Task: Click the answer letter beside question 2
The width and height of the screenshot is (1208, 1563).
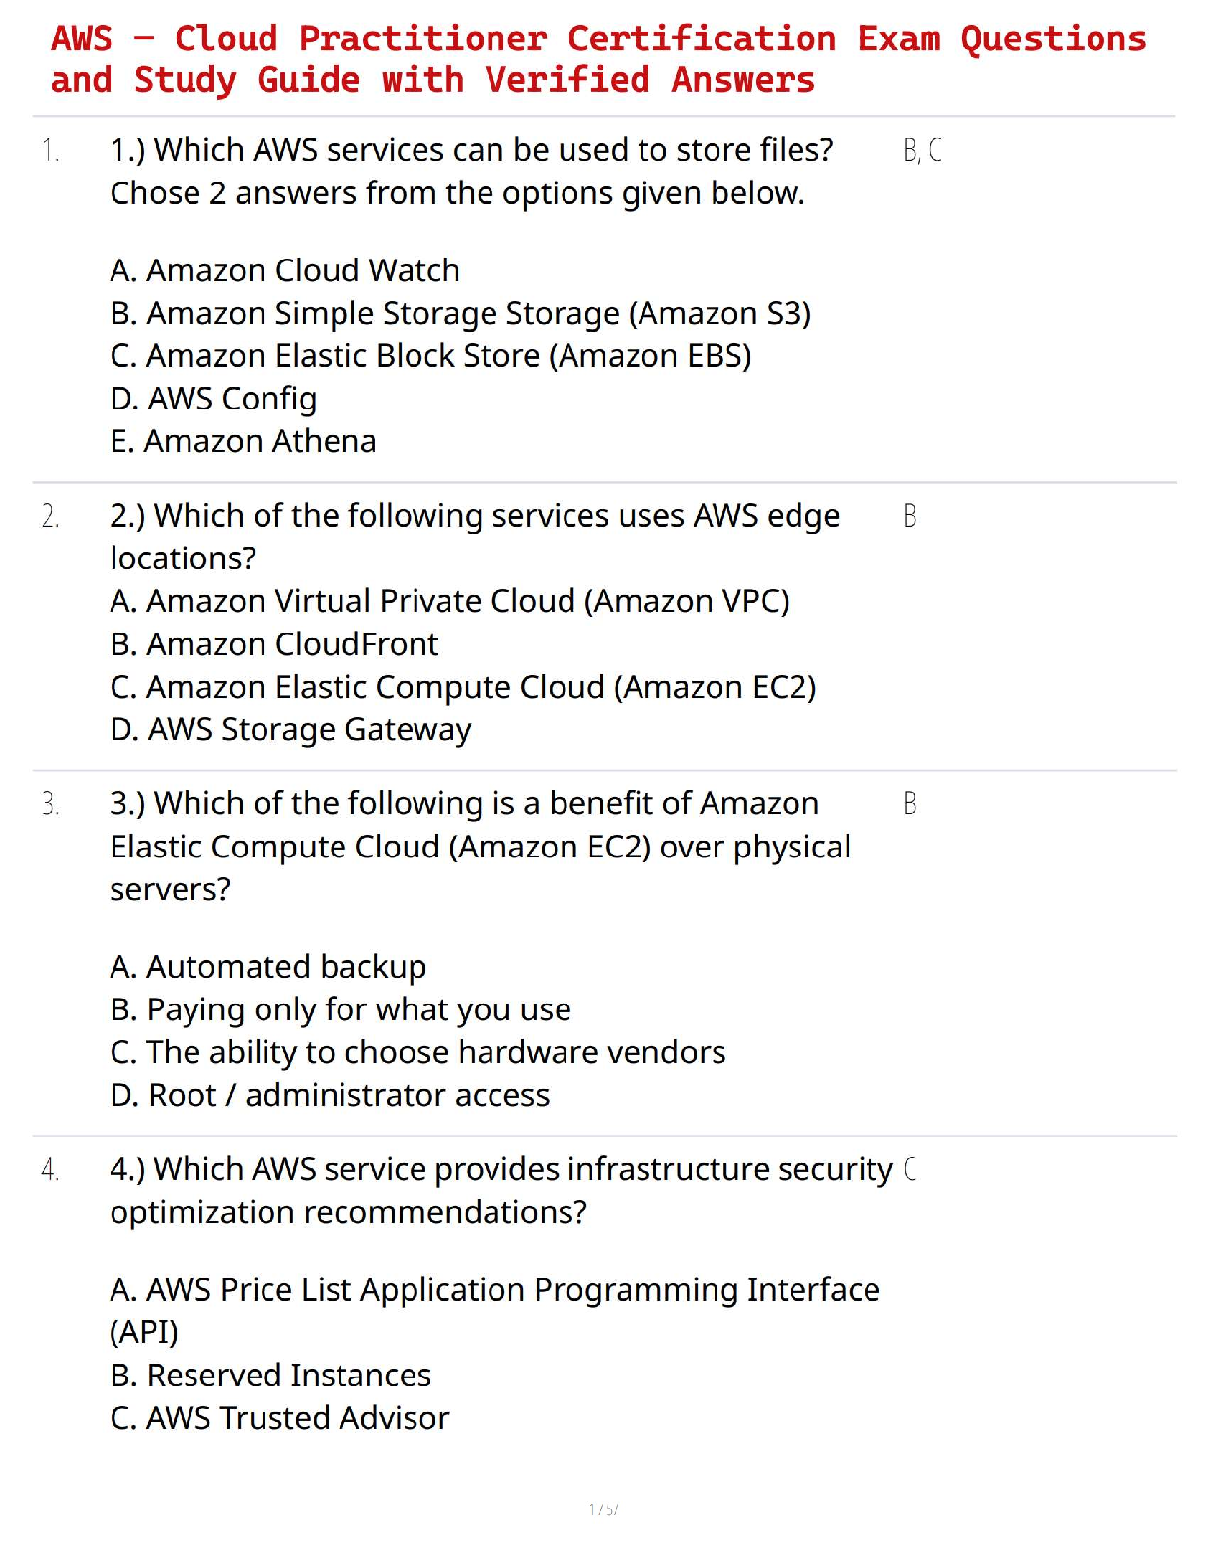Action: pos(910,516)
